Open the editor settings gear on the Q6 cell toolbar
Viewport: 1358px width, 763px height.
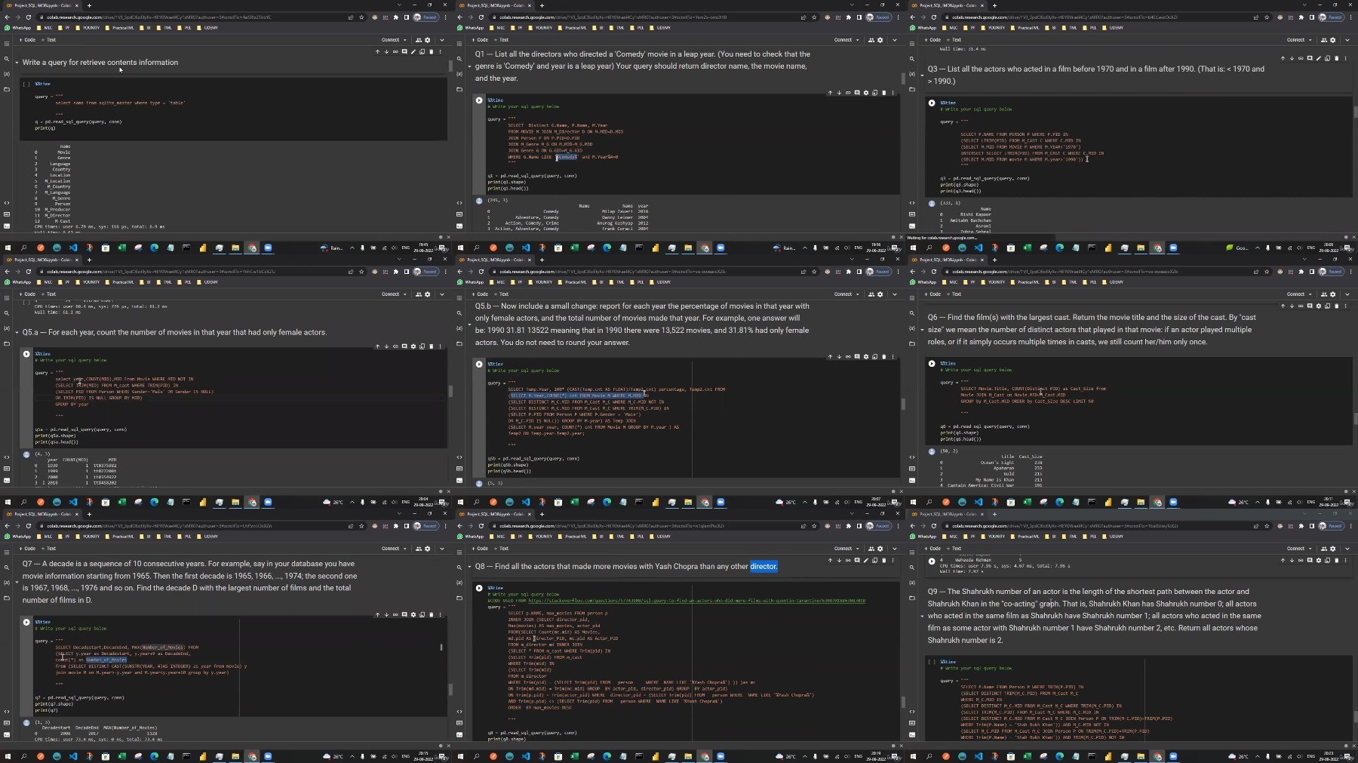tap(1319, 306)
